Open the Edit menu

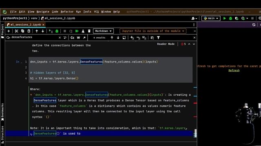coord(22,12)
